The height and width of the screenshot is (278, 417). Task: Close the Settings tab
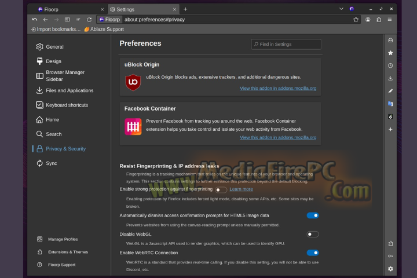[174, 9]
